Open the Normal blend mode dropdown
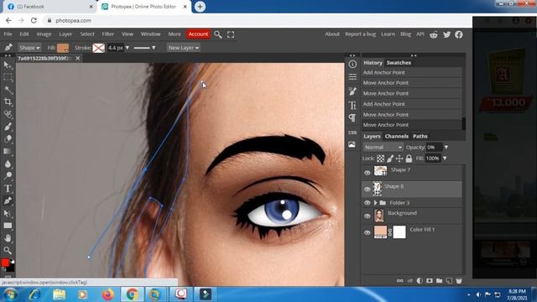Viewport: 537px width, 302px height. [x=383, y=148]
